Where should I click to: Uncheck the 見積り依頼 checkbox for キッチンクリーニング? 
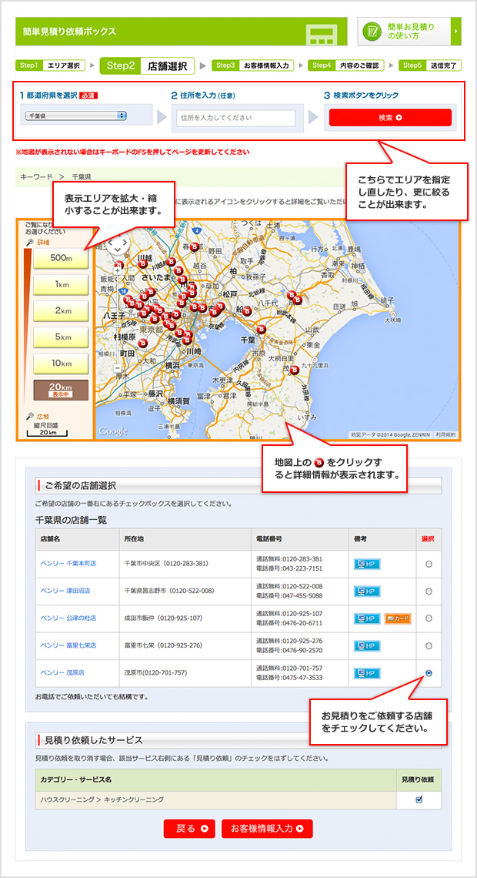pos(419,799)
